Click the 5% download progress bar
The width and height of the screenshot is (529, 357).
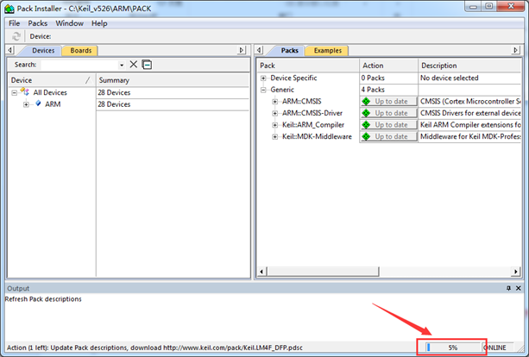pos(452,348)
